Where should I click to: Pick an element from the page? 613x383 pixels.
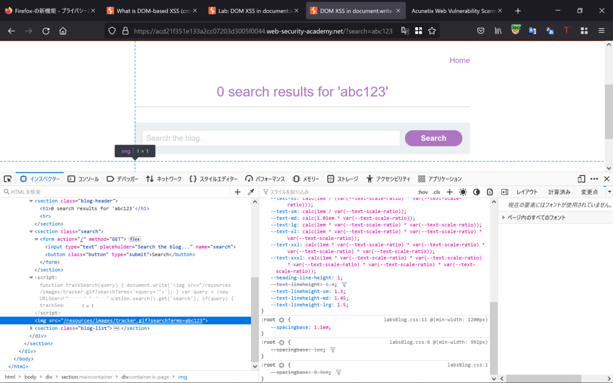point(8,179)
